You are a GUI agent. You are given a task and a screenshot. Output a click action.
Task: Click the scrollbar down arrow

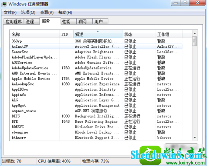(195, 138)
